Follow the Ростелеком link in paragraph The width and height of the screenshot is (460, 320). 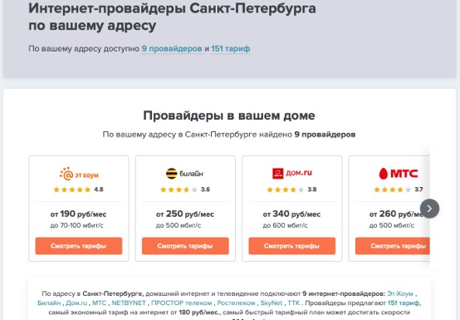[236, 303]
